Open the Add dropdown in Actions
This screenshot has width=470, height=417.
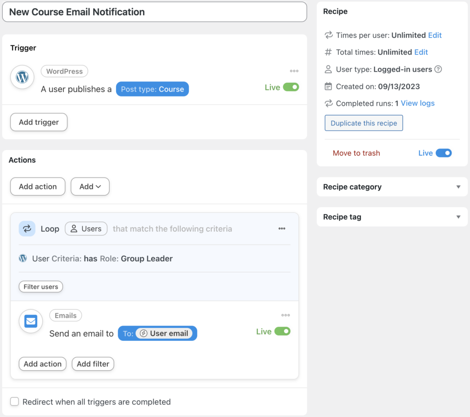click(90, 187)
